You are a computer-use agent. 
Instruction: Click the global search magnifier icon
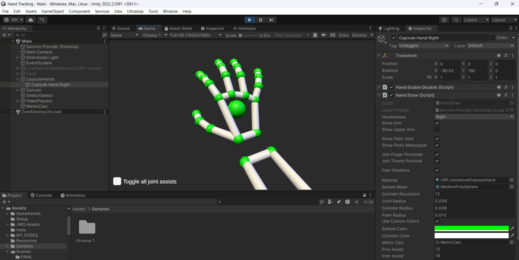(x=456, y=20)
